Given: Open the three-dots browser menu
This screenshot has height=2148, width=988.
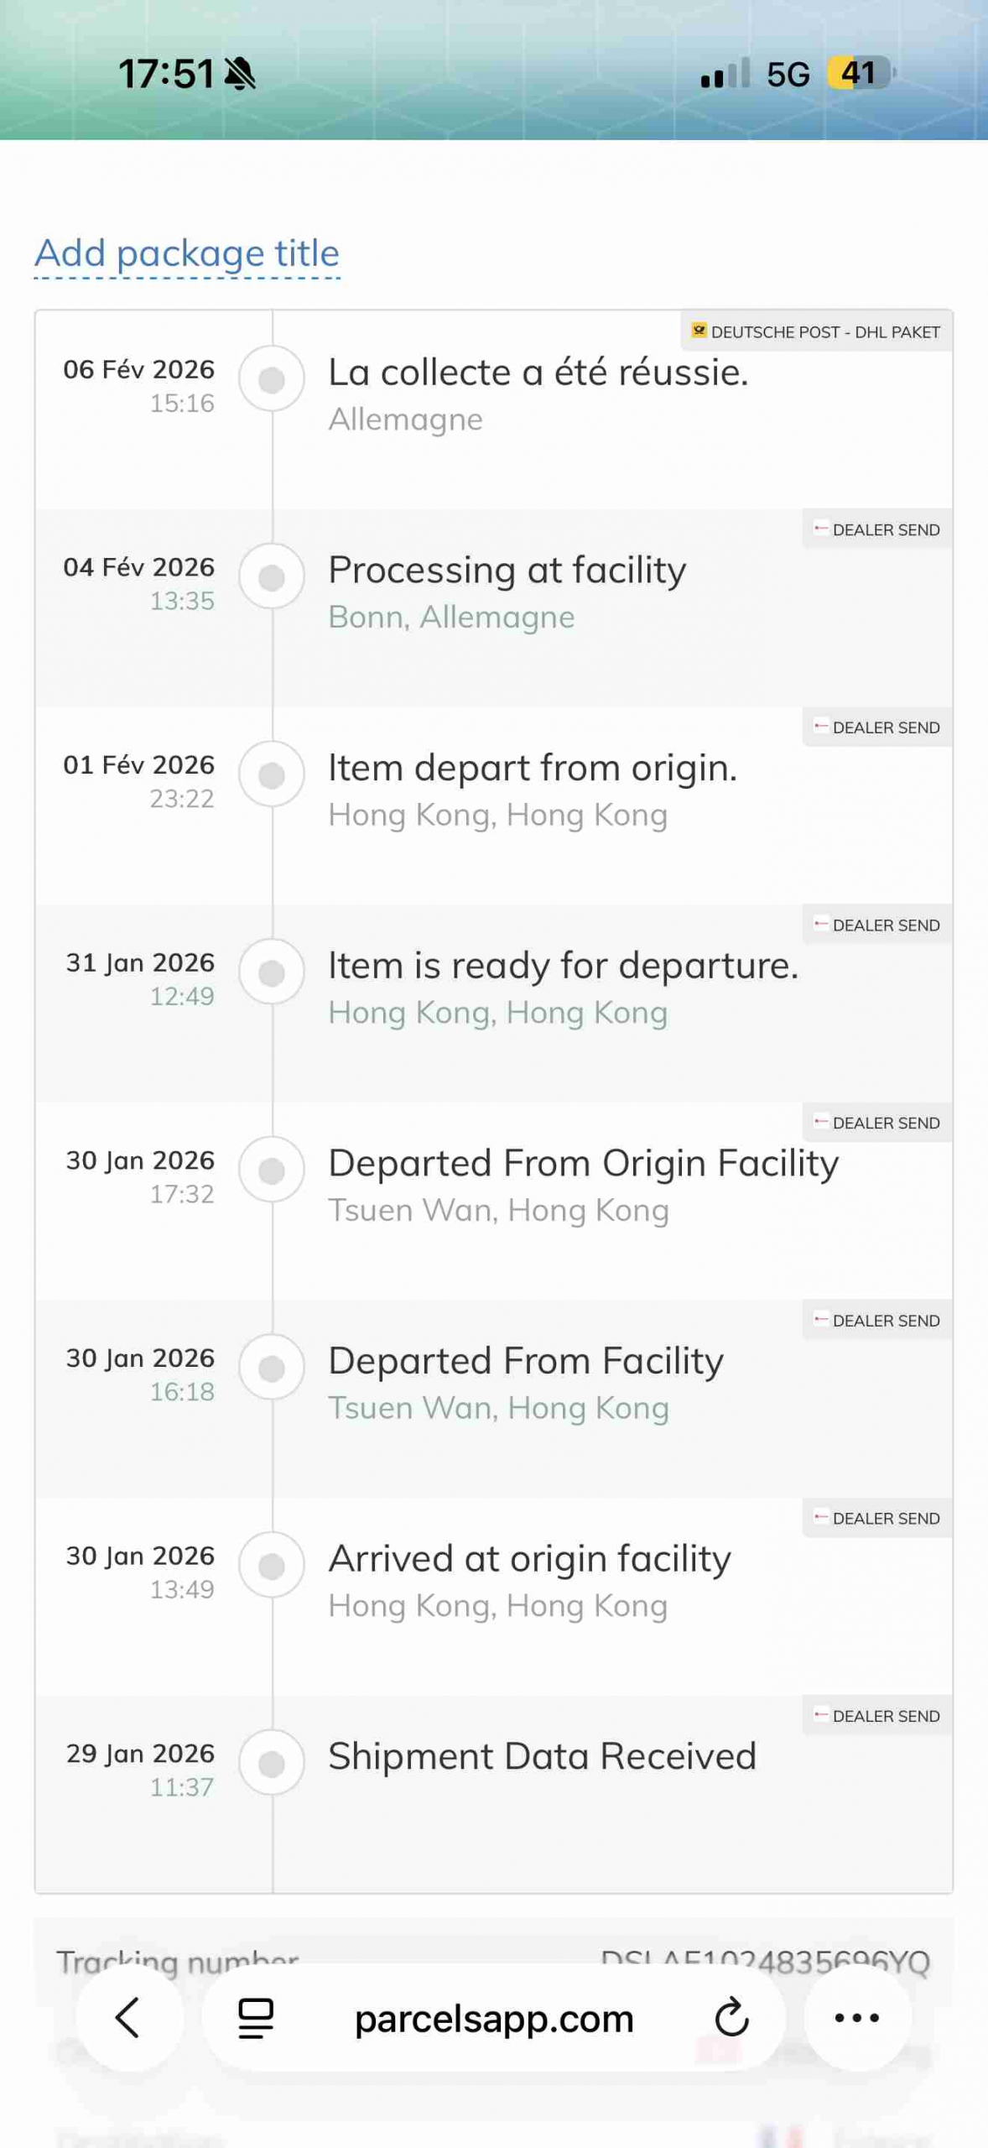Looking at the screenshot, I should point(856,2018).
